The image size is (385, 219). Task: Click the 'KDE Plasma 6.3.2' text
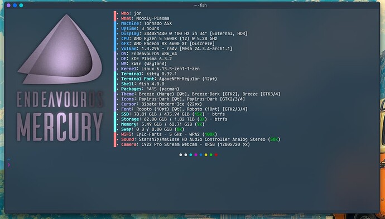tap(152, 59)
